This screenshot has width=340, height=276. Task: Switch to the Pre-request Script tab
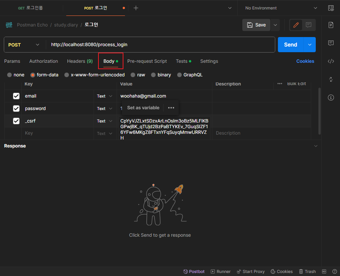point(147,61)
